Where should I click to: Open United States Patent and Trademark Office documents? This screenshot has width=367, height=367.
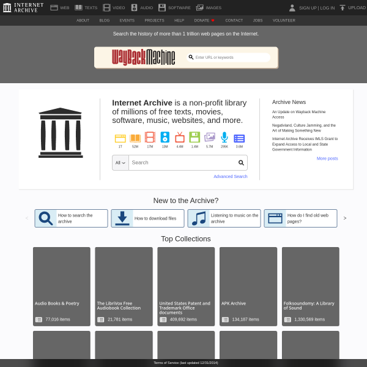(x=186, y=286)
